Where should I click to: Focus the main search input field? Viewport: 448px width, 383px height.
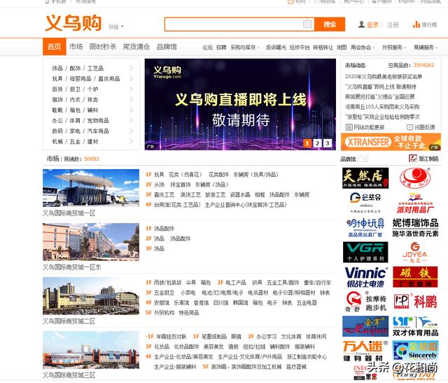point(234,24)
